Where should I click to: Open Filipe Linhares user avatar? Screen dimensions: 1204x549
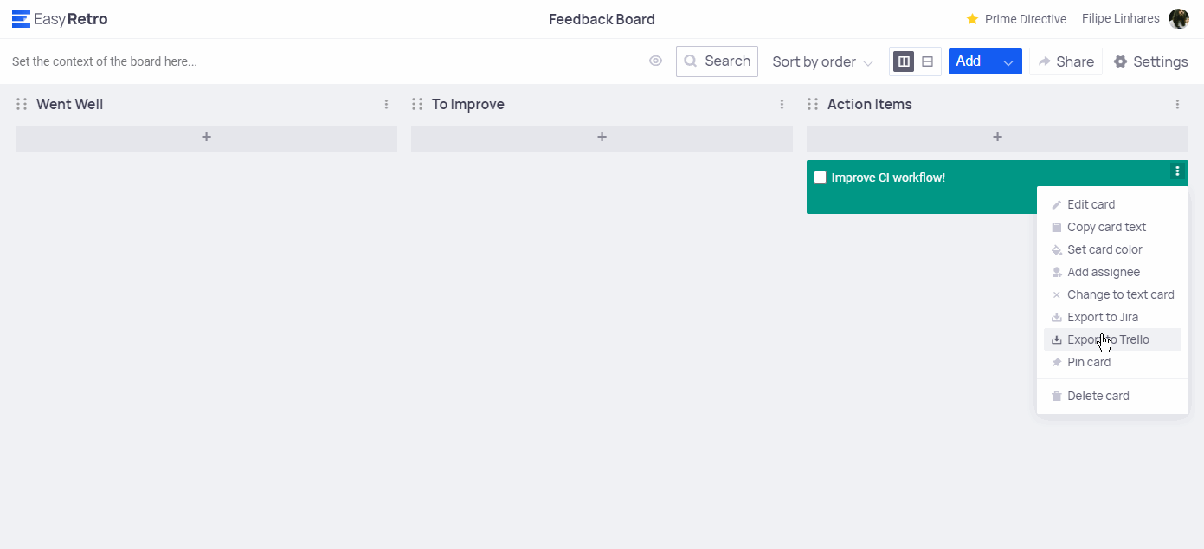click(1178, 19)
